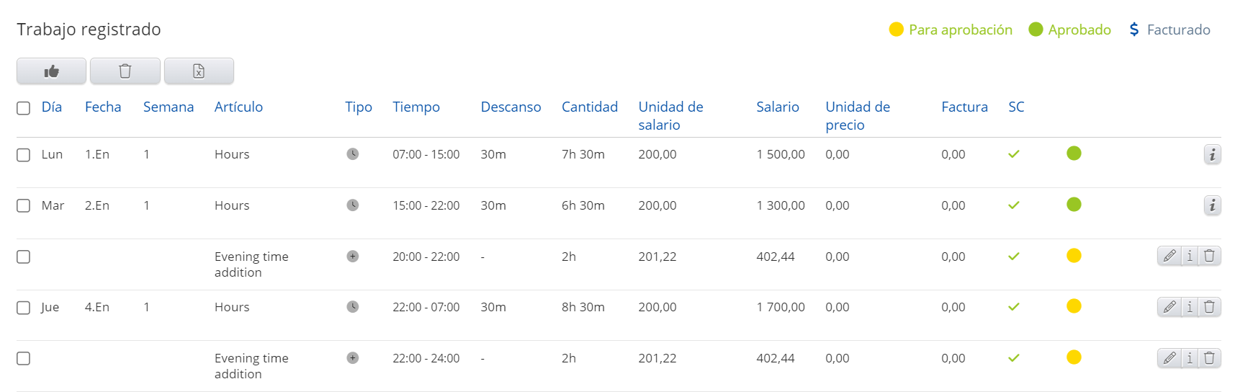Check the Lun 1.En row checkbox

click(x=24, y=155)
